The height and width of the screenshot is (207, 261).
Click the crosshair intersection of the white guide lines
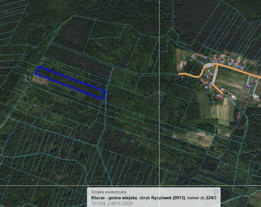(159, 186)
